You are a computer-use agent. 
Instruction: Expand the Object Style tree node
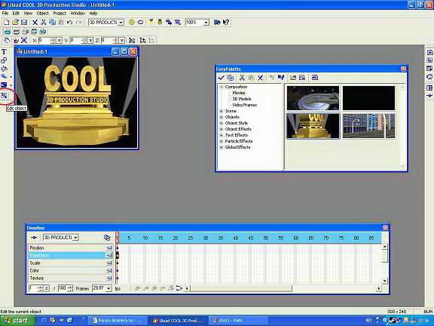tap(222, 123)
